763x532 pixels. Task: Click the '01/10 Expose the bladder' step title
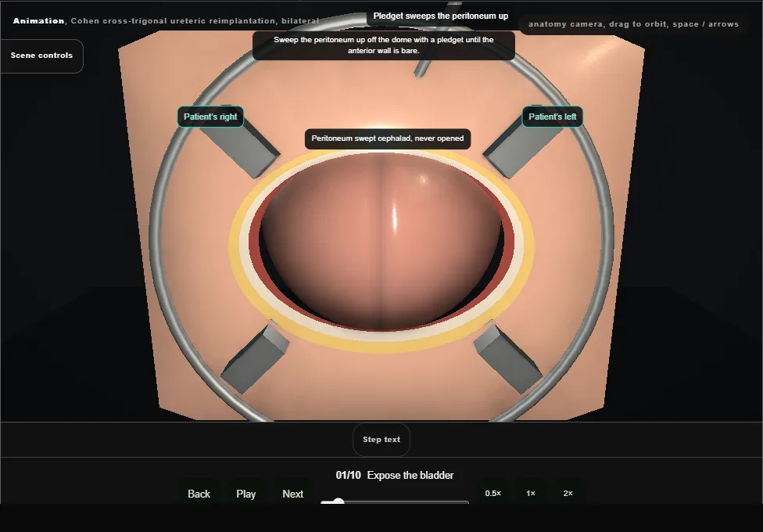point(395,475)
